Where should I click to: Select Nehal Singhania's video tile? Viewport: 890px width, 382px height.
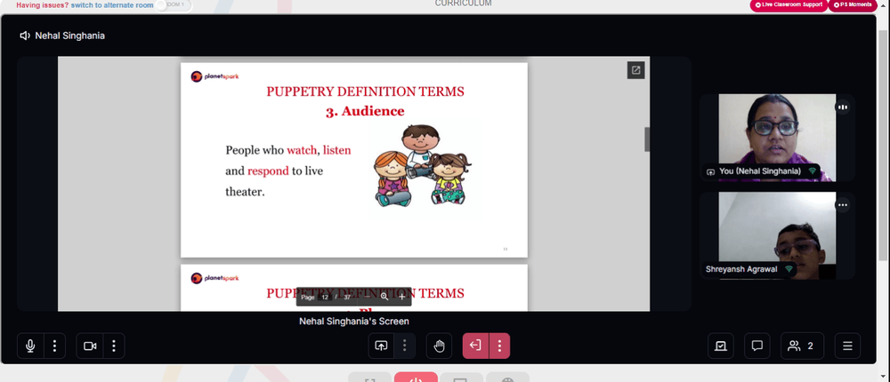(777, 138)
